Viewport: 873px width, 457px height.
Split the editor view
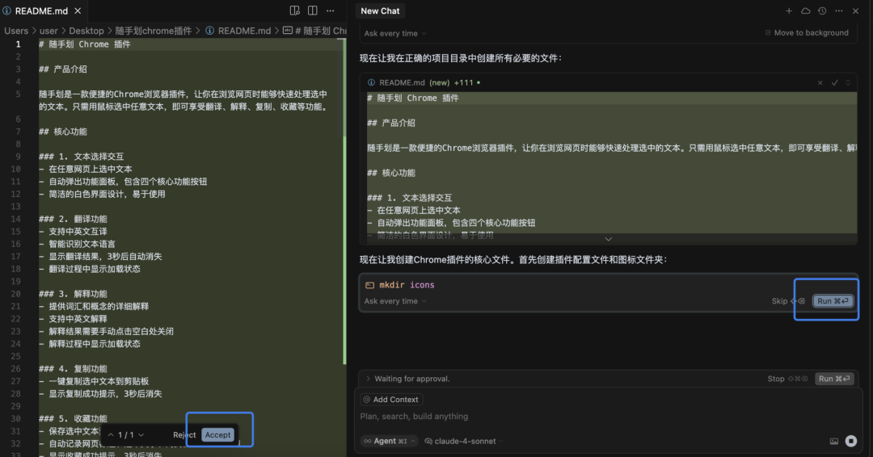313,11
